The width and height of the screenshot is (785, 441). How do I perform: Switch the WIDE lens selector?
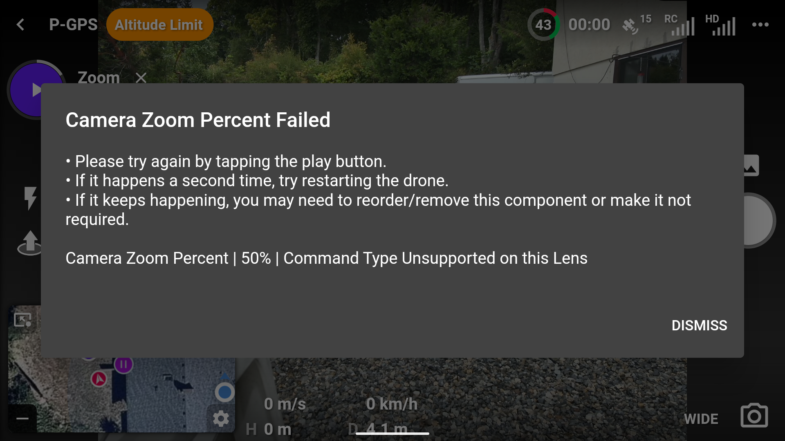[x=701, y=419]
